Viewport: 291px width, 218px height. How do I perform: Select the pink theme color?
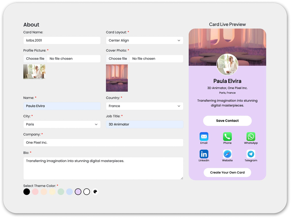coord(35,192)
